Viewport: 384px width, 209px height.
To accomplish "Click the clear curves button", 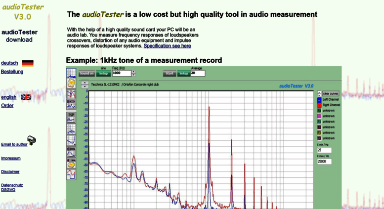I will [331, 93].
